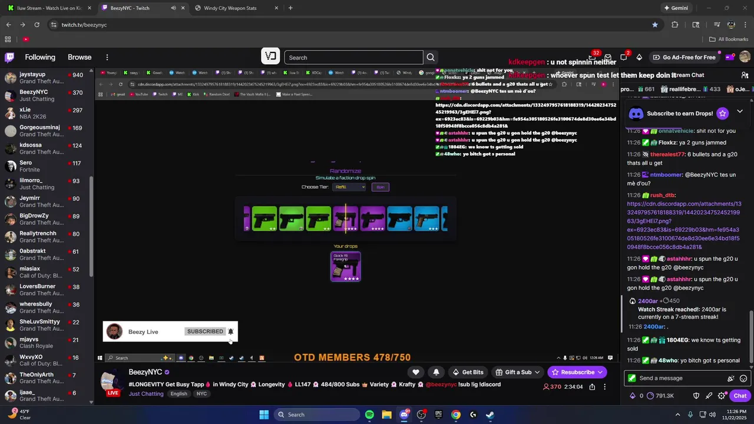Viewport: 754px width, 424px height.
Task: Open whispers icon with 2 badge
Action: 623,57
